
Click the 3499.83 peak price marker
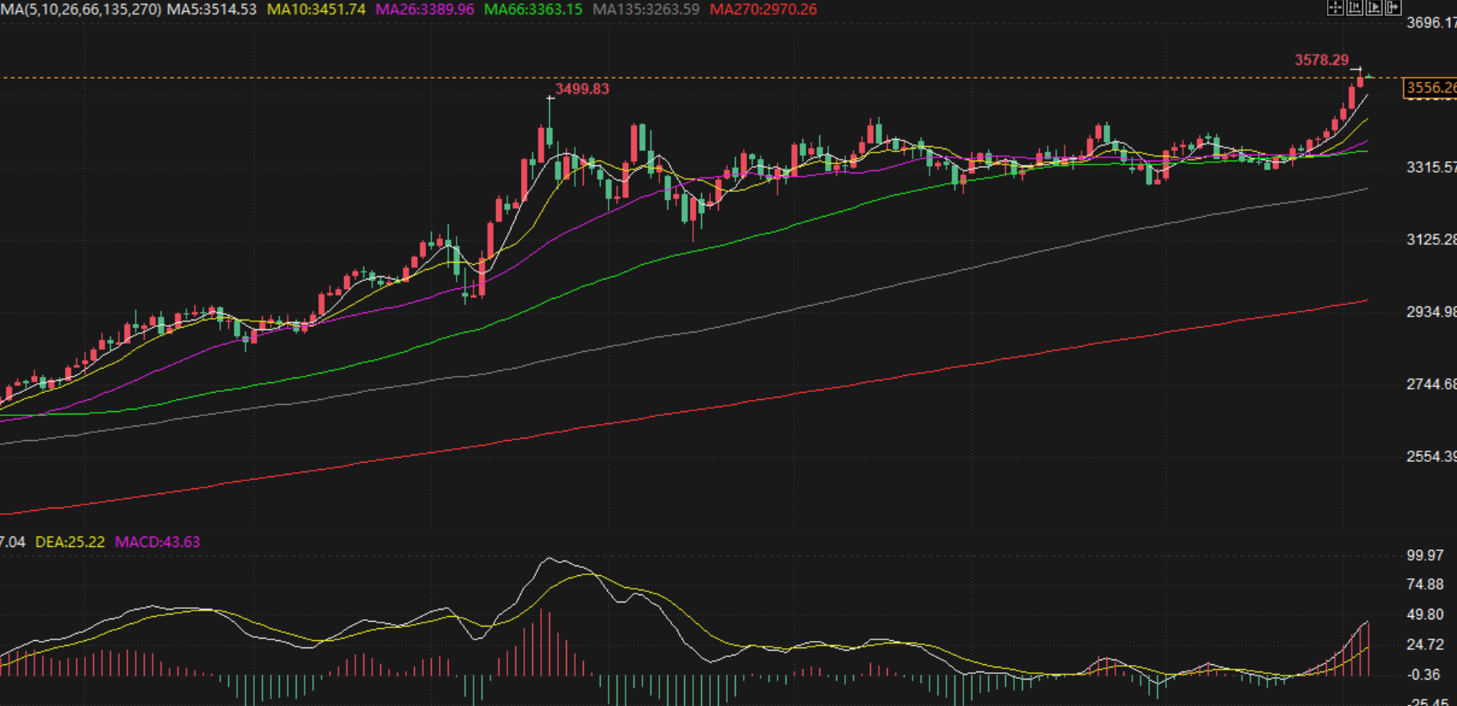coord(582,89)
